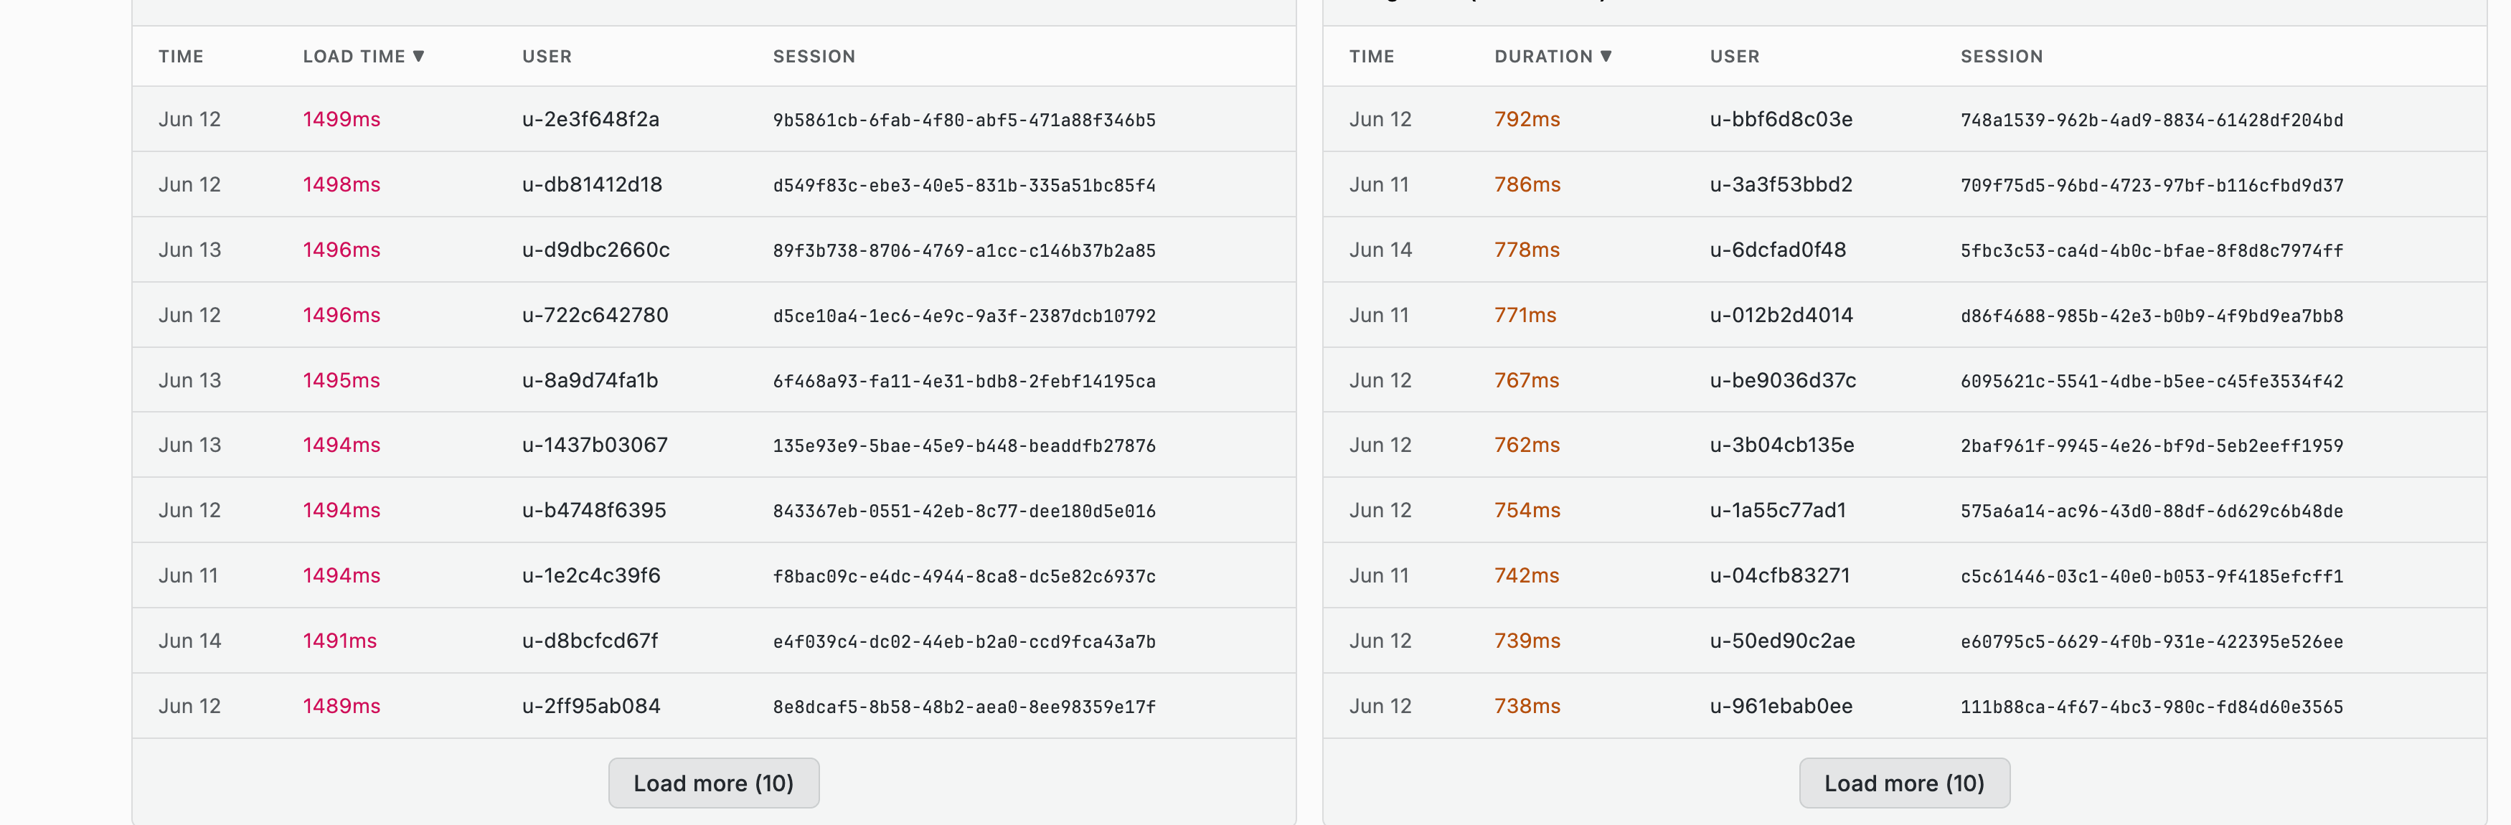Sort right table by Duration header

[1553, 57]
